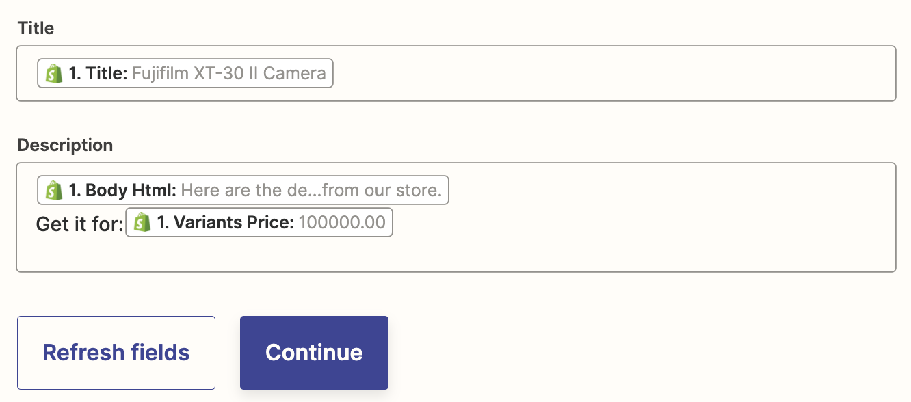The width and height of the screenshot is (911, 402).
Task: Click the Title field label
Action: (36, 28)
